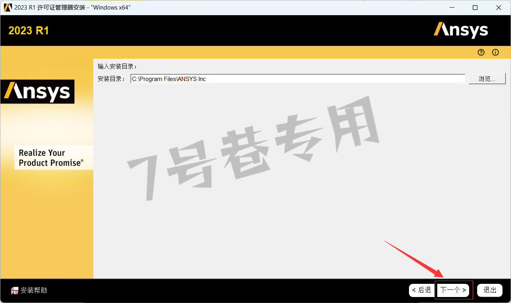The height and width of the screenshot is (303, 511).
Task: Close the installer window
Action: [x=499, y=8]
